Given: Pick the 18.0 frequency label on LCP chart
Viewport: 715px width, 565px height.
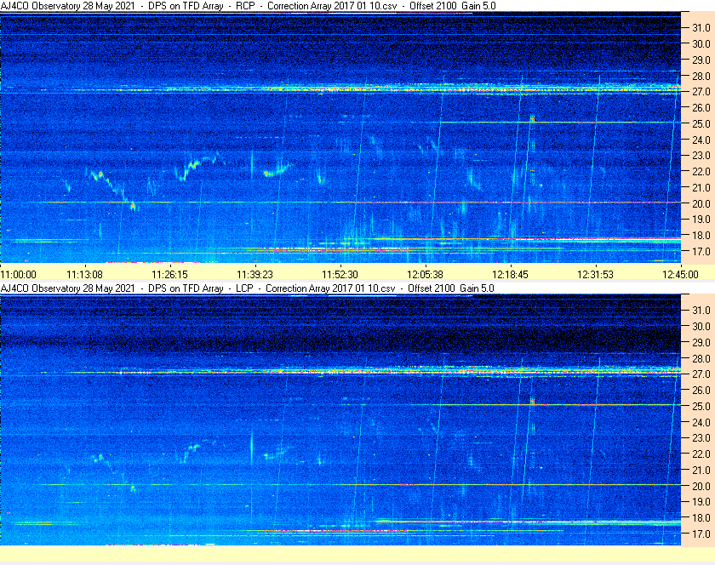Looking at the screenshot, I should click(x=701, y=518).
